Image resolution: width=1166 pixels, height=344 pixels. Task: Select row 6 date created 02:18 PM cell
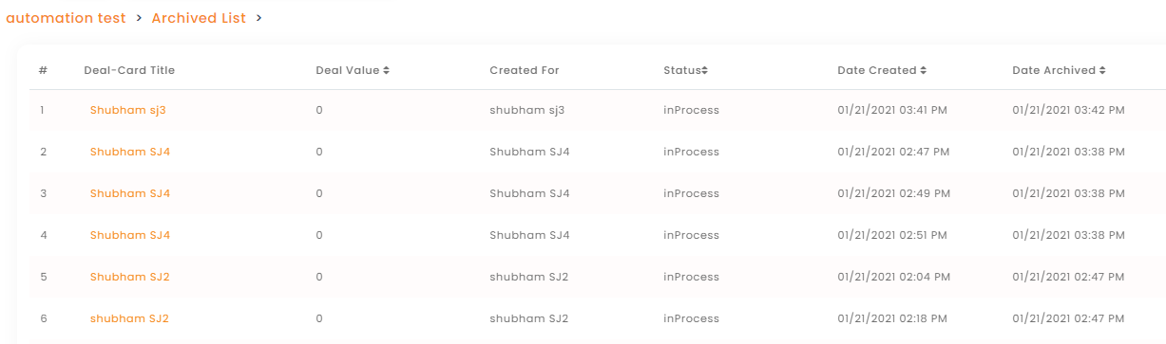[x=892, y=318]
